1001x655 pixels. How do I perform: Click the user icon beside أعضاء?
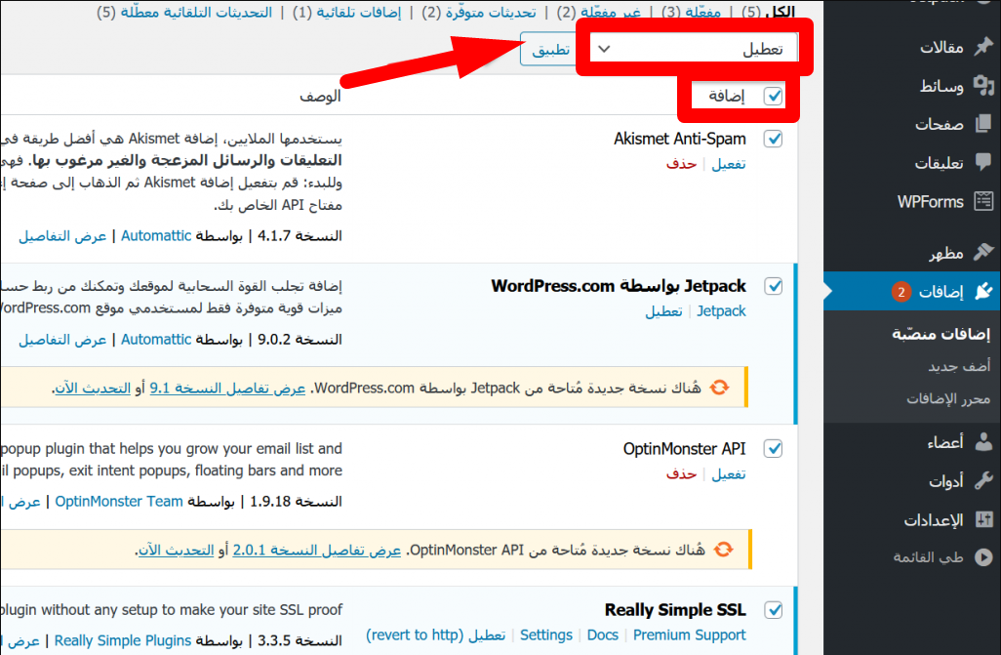click(983, 441)
